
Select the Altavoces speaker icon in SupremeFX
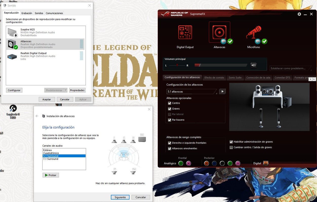(x=219, y=32)
